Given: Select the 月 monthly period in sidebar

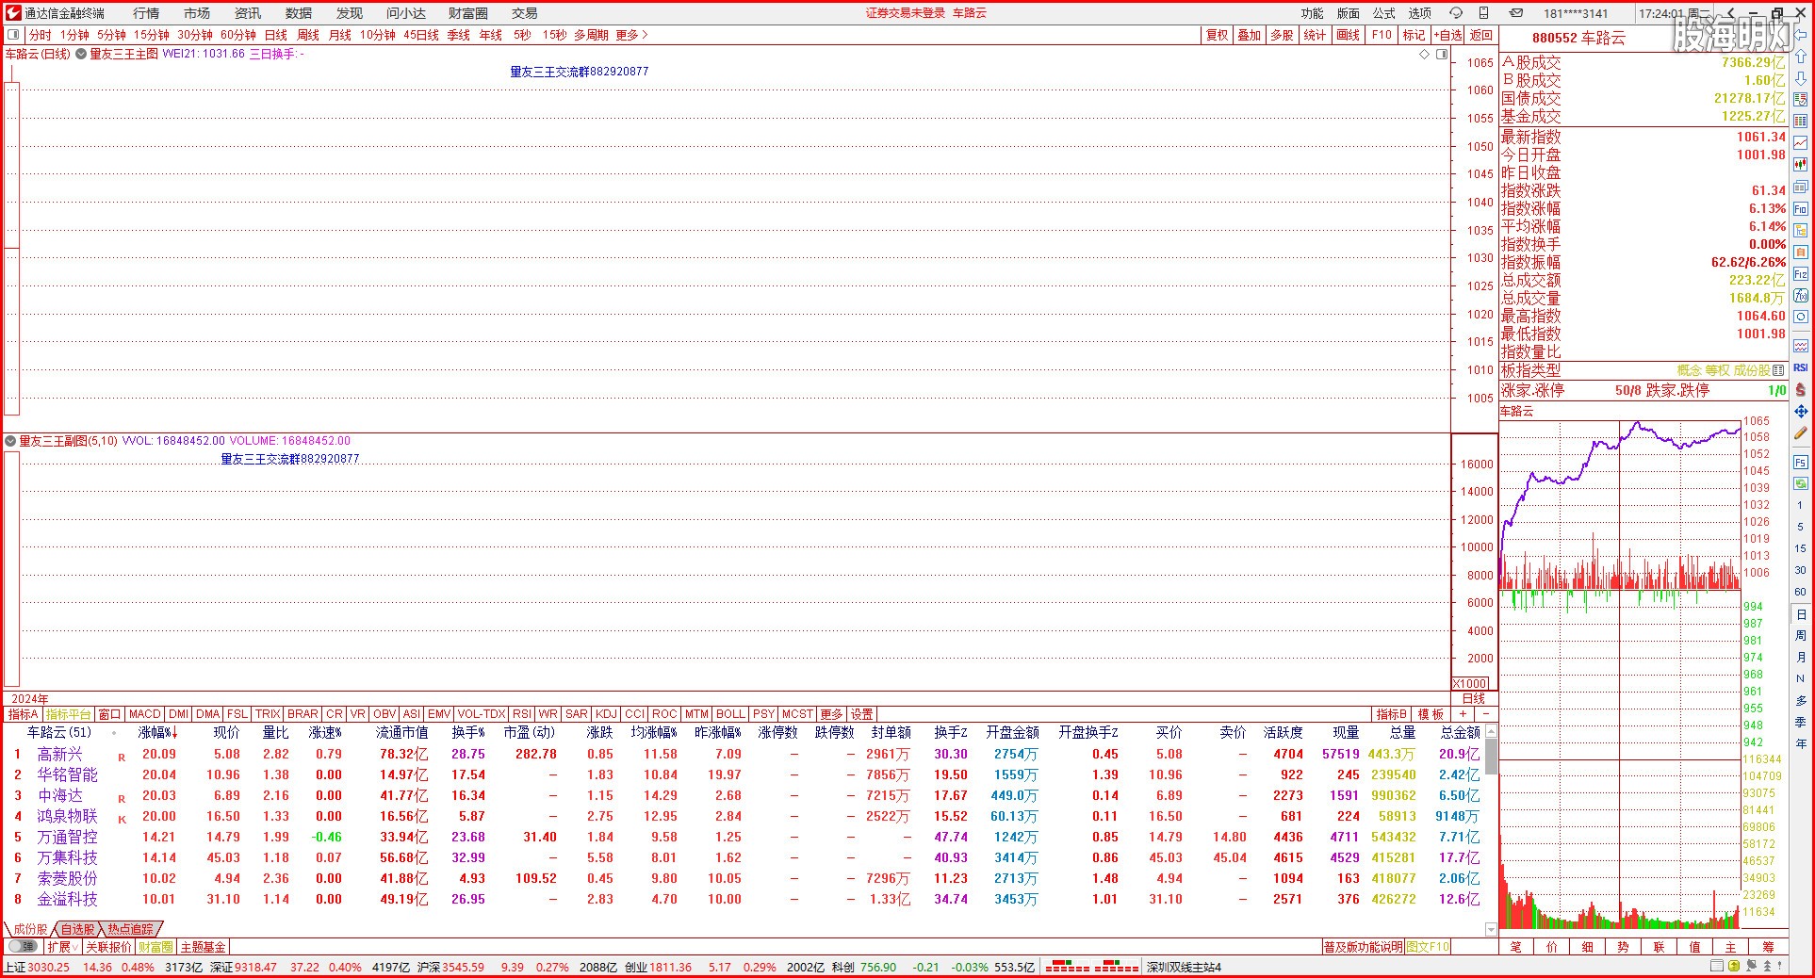Looking at the screenshot, I should click(x=1800, y=657).
